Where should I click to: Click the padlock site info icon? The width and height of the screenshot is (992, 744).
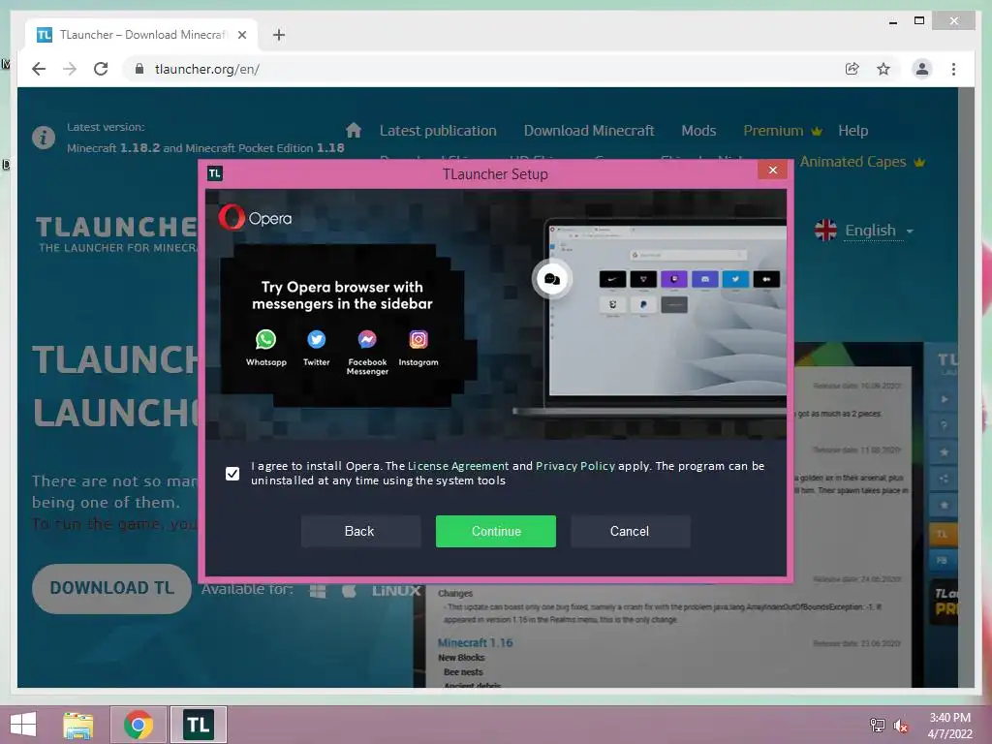[x=139, y=69]
